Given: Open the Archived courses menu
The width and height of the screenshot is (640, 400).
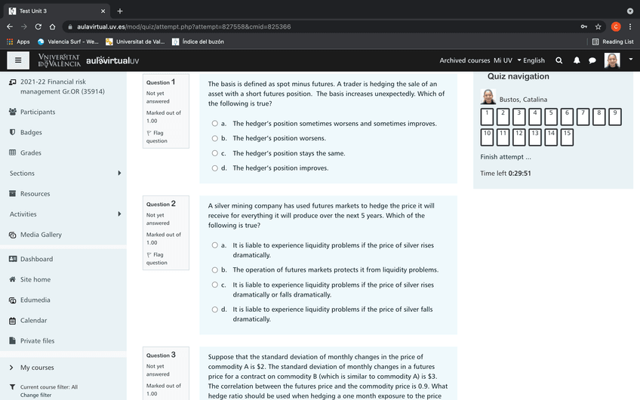Looking at the screenshot, I should pos(464,60).
